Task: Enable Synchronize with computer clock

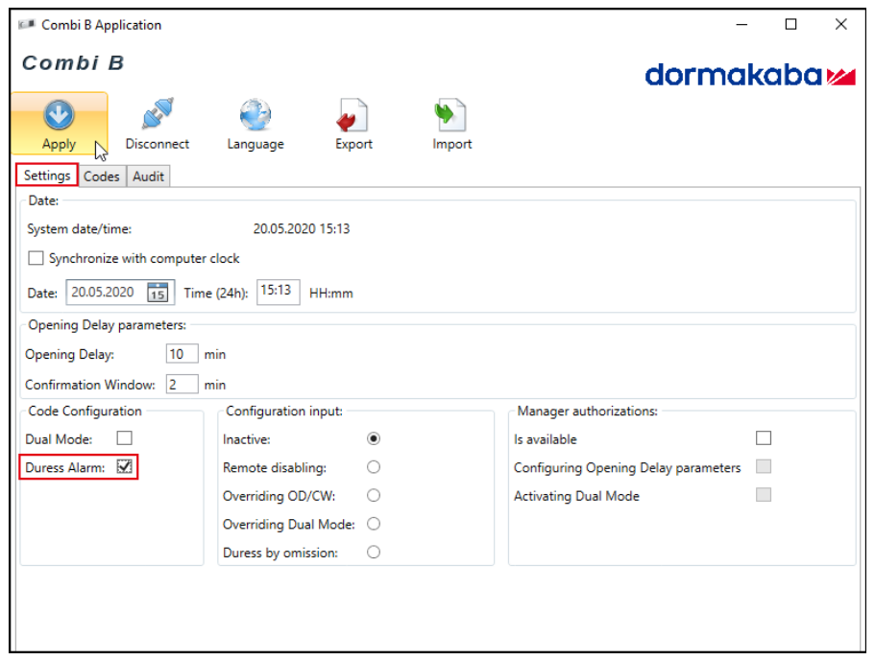Action: click(x=36, y=258)
